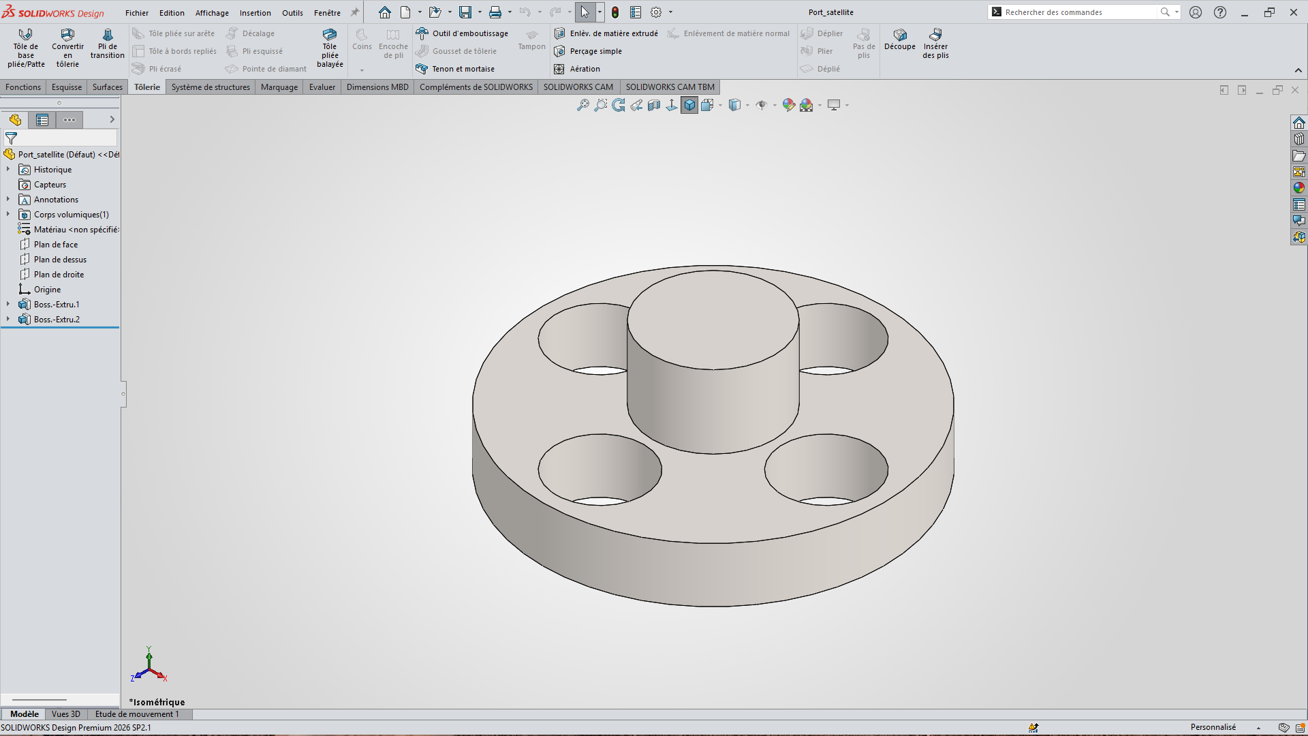Click the Découpe tool
The width and height of the screenshot is (1308, 736).
pos(900,40)
